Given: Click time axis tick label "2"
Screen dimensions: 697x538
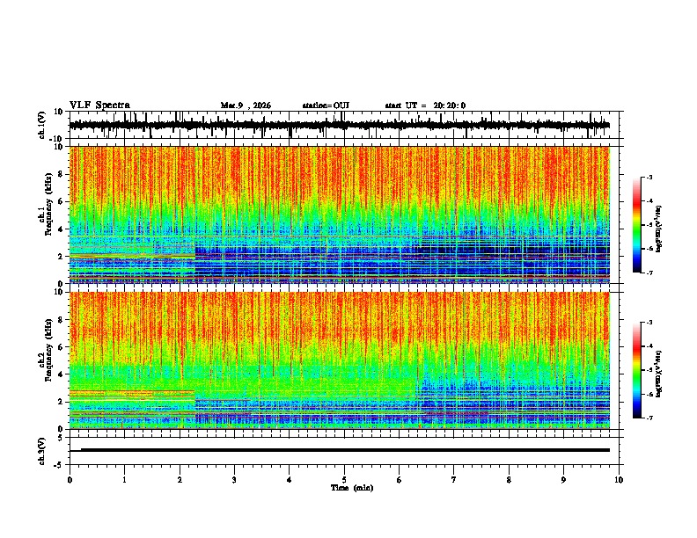Looking at the screenshot, I should click(x=180, y=480).
